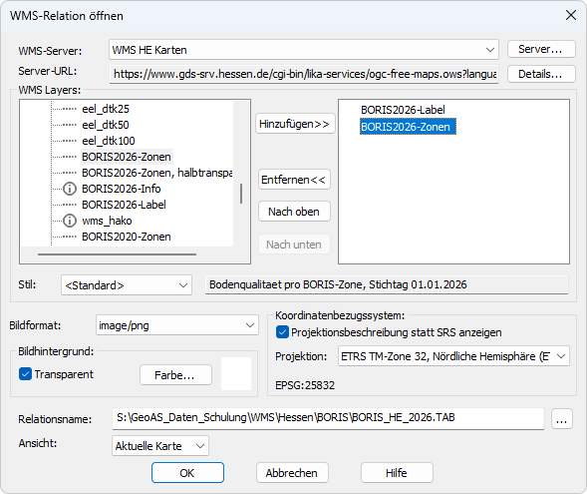Screen dimensions: 587x494
Task: Uncheck the Transparent background checkbox
Action: 25,374
